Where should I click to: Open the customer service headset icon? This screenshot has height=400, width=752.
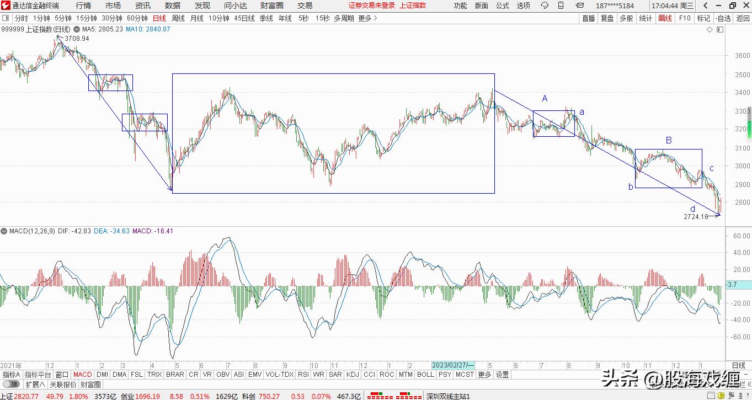coord(545,6)
